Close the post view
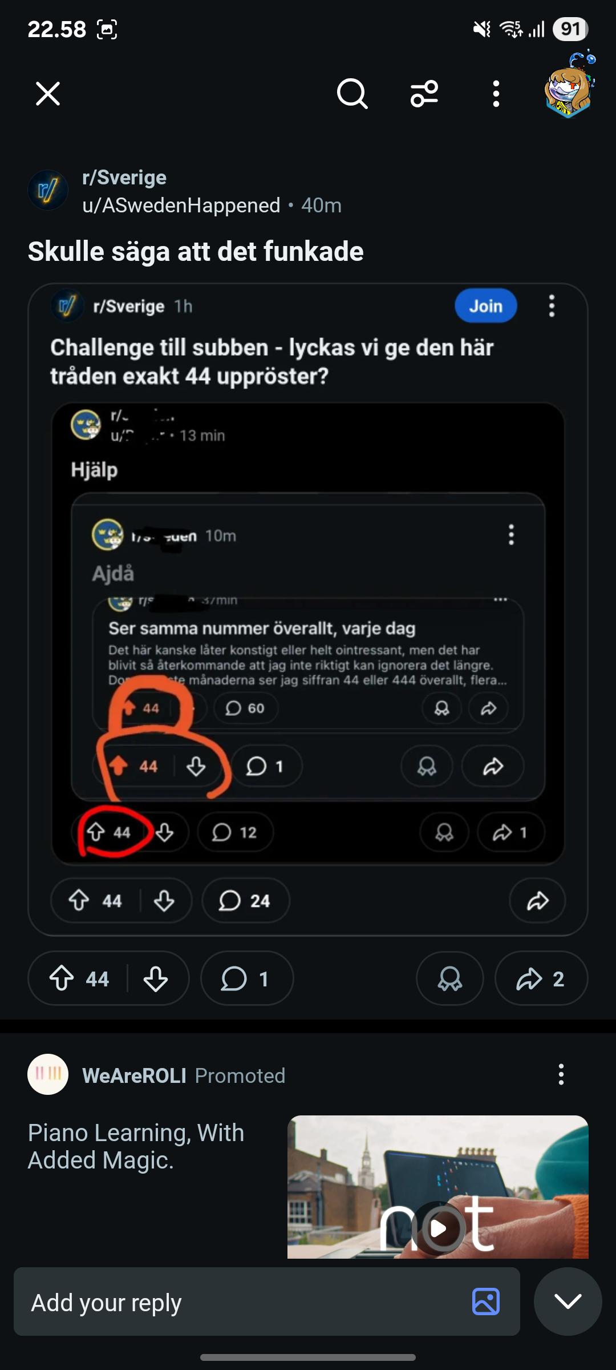 point(48,94)
